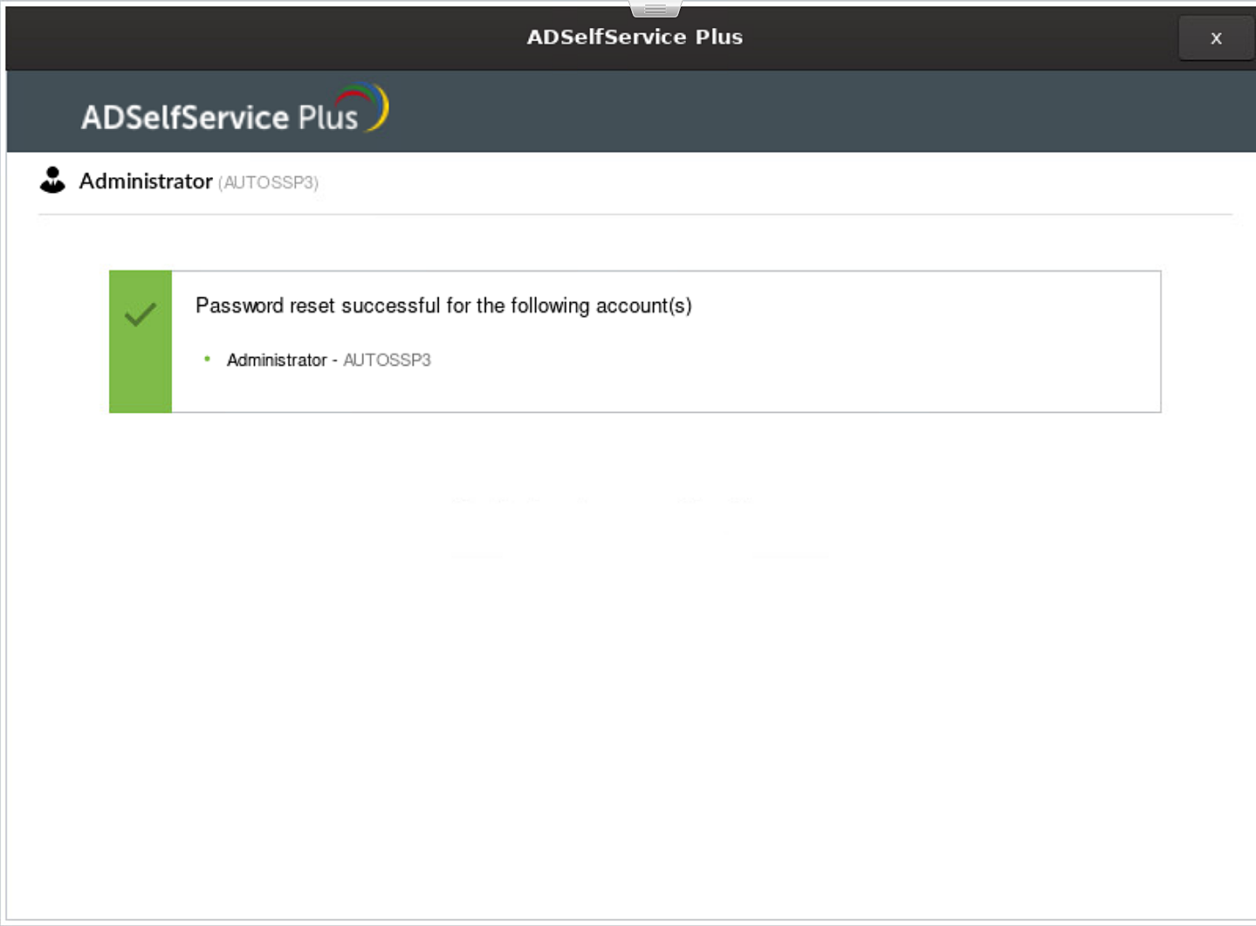Click the hamburger grip handle above the title bar
1256x926 pixels.
pos(654,6)
